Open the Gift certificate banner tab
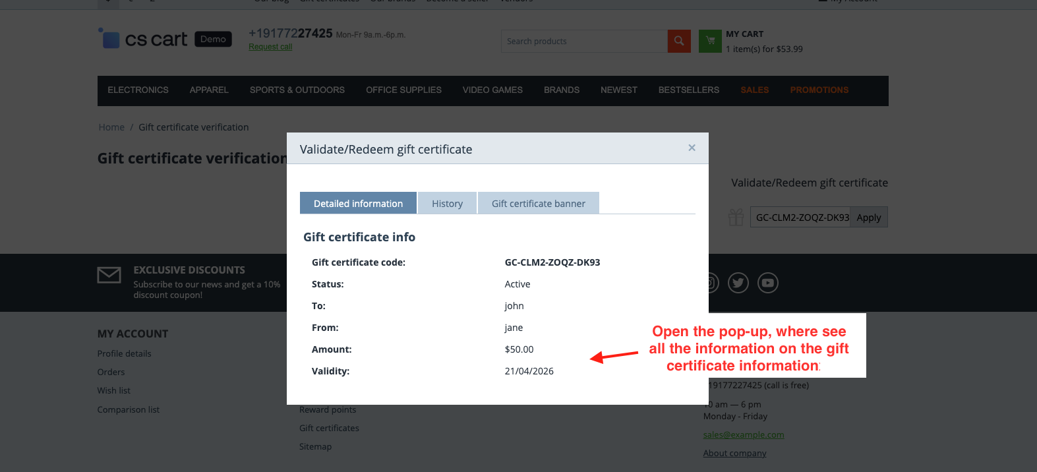 click(x=539, y=203)
